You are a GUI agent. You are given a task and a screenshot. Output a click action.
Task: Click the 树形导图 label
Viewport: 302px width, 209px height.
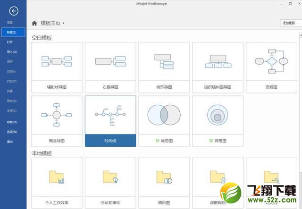pos(164,87)
